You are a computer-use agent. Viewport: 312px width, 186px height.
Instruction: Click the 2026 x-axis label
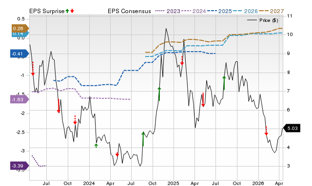(258, 183)
